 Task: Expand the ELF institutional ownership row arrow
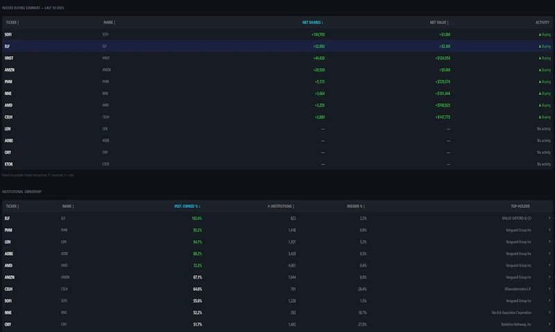(x=549, y=218)
